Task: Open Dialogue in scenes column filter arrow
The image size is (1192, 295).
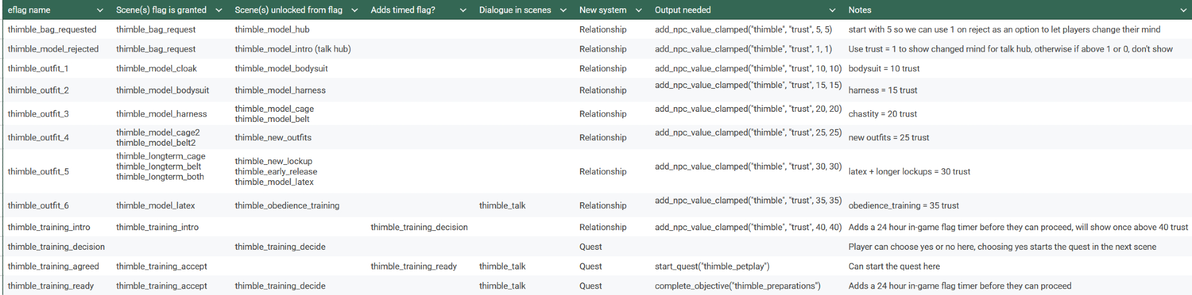Action: pos(563,10)
